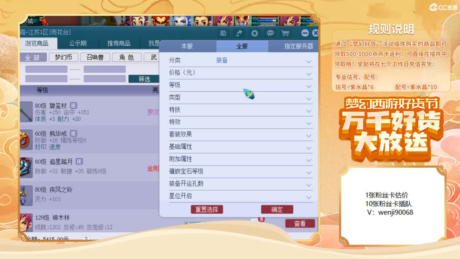Select the 梦幻币 category button

pos(64,57)
